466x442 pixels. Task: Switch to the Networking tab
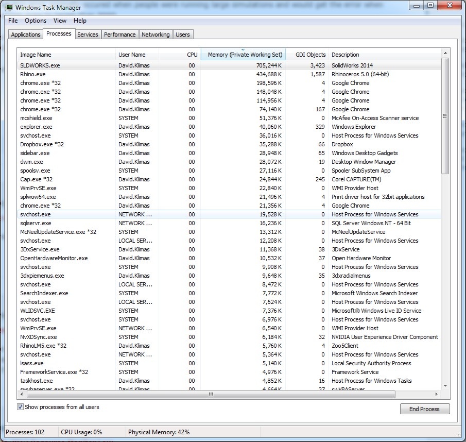[156, 35]
